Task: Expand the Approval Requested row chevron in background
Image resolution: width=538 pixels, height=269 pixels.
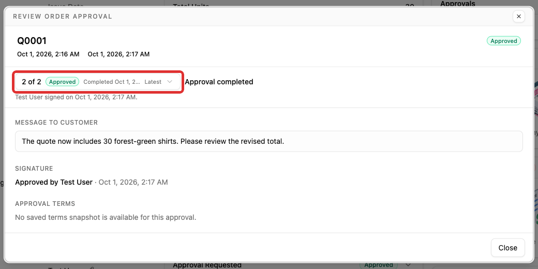Action: click(x=408, y=265)
